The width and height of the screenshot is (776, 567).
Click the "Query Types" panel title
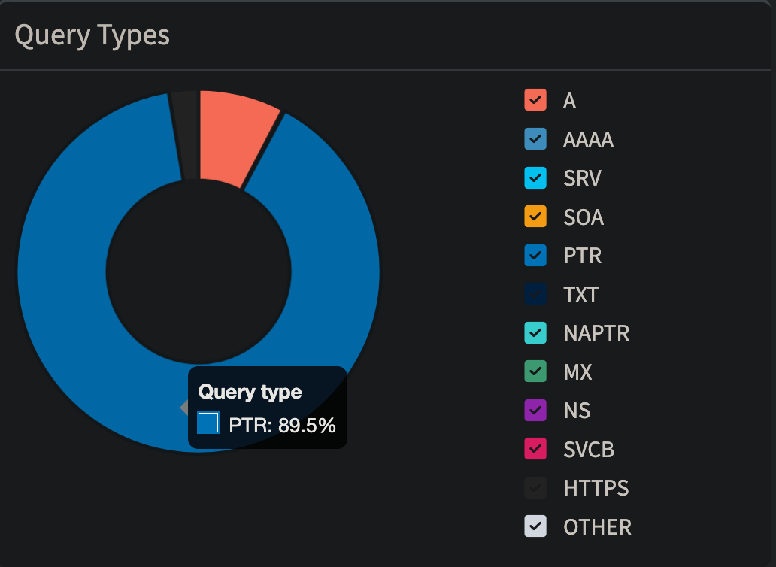(x=92, y=35)
